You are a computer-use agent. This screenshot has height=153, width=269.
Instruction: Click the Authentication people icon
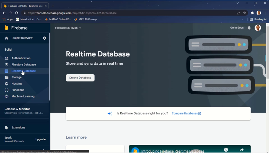coord(7,58)
